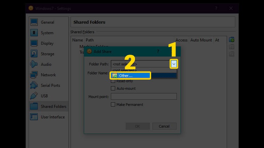Click the System chip icon
Screen dimensions: 264x148
click(x=34, y=33)
